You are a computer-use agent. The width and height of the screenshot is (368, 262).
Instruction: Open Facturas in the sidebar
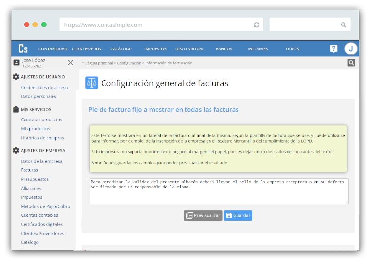(29, 170)
